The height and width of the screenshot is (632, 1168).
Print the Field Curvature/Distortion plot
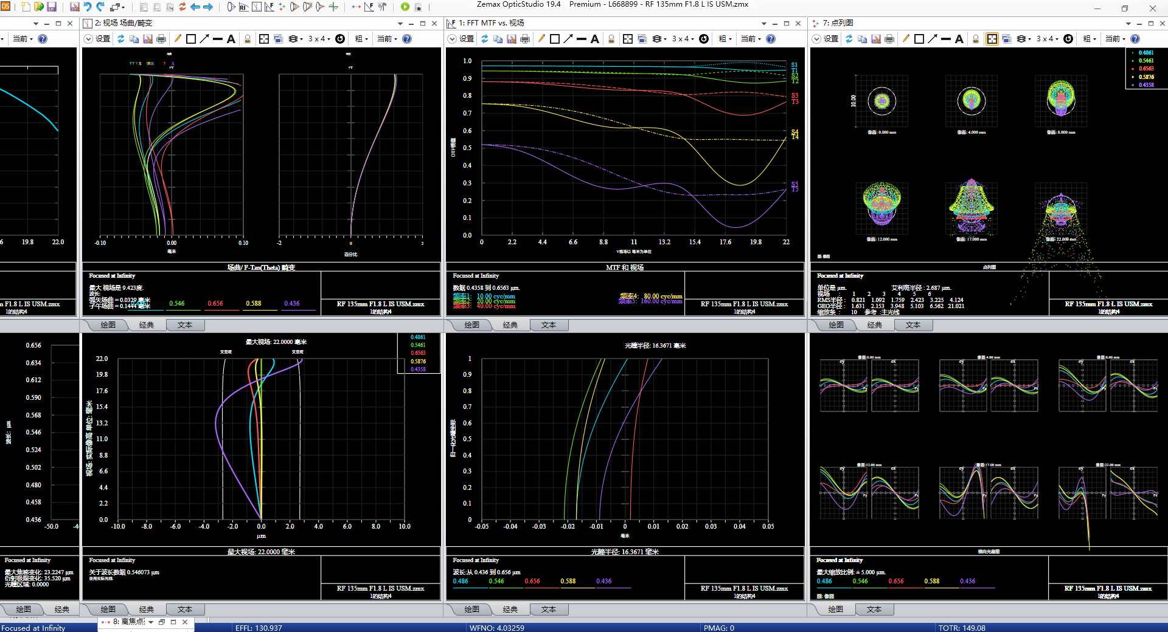tap(161, 39)
